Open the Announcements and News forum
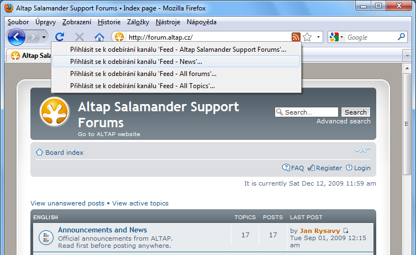This screenshot has width=416, height=255. pos(102,230)
